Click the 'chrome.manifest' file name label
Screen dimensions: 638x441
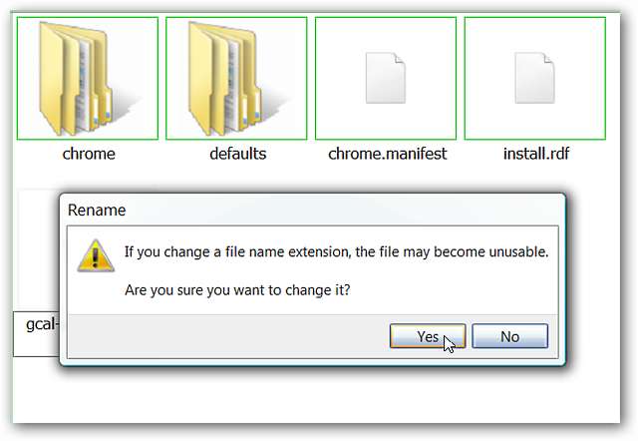(387, 154)
